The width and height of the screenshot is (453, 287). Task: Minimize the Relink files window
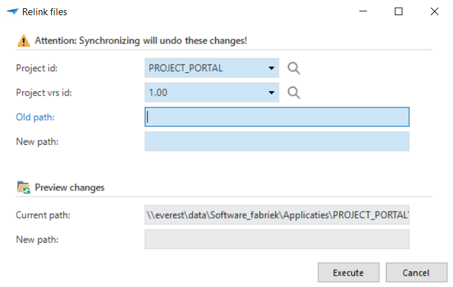coord(363,11)
